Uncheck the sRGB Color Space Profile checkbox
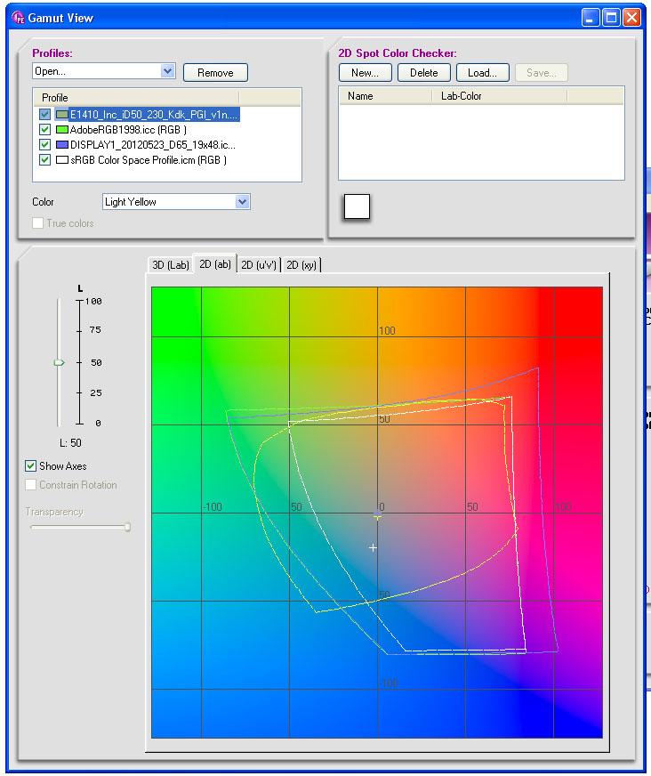 [x=45, y=160]
